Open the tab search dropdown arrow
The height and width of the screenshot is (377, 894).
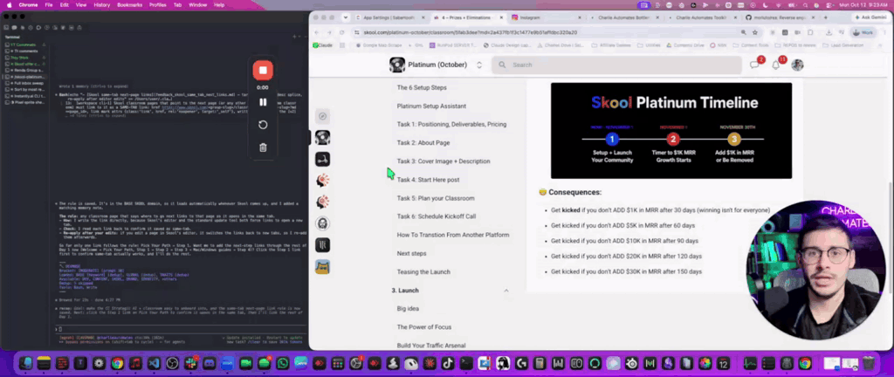tap(346, 17)
